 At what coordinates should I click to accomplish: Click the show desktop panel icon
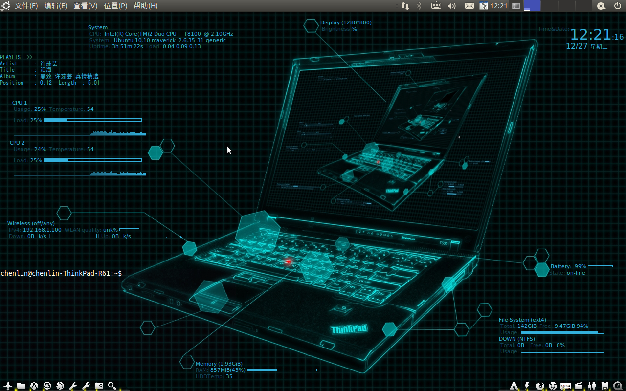pos(515,6)
